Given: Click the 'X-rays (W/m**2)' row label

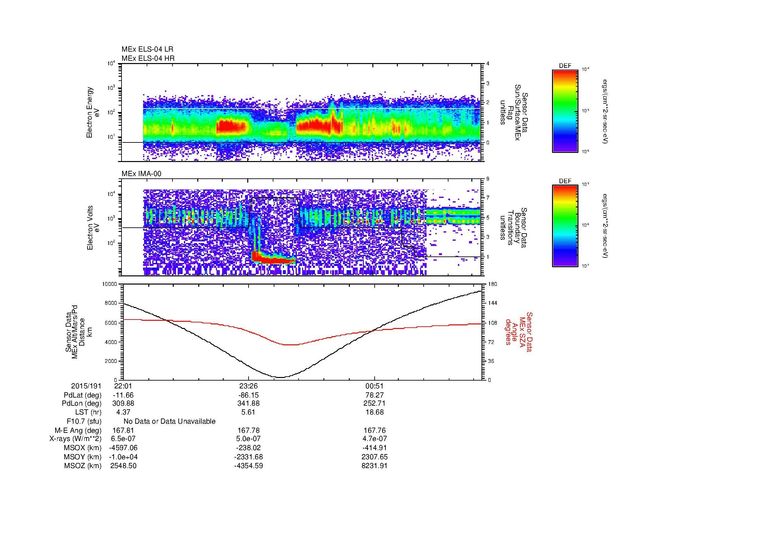Looking at the screenshot, I should (x=75, y=439).
